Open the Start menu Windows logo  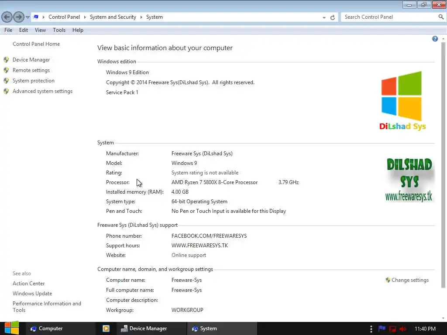tap(12, 328)
